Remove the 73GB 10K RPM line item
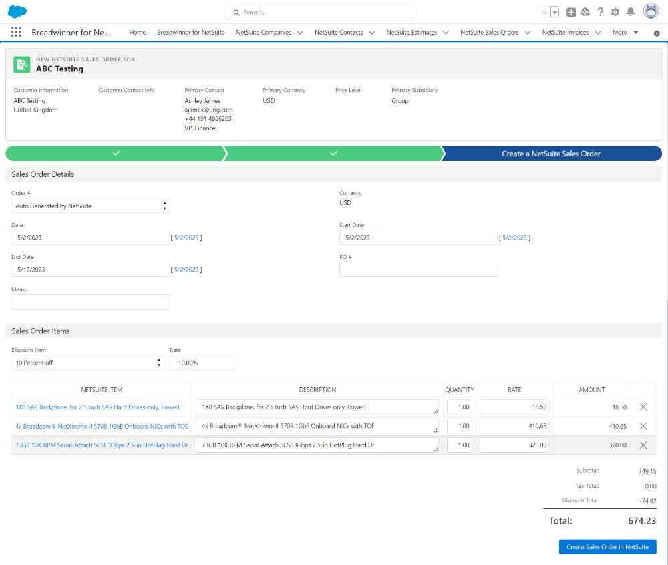The image size is (668, 565). (x=643, y=445)
